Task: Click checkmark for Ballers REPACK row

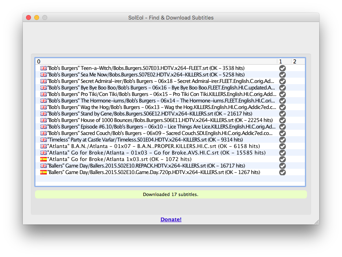Action: (x=283, y=166)
